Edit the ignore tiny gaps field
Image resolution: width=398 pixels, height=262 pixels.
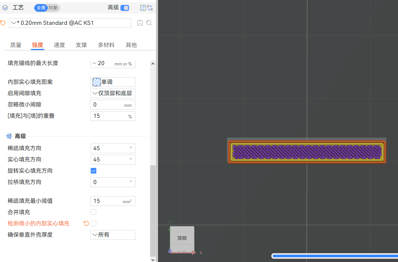click(x=113, y=105)
